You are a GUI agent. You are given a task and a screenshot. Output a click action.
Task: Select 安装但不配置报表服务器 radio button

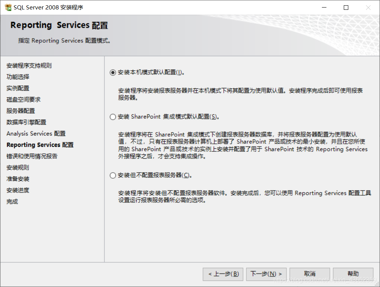pyautogui.click(x=113, y=175)
